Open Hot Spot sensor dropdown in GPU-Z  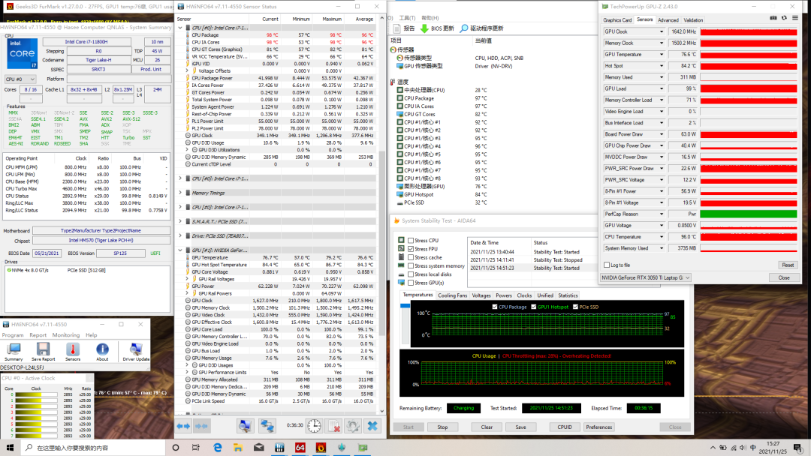(x=661, y=65)
